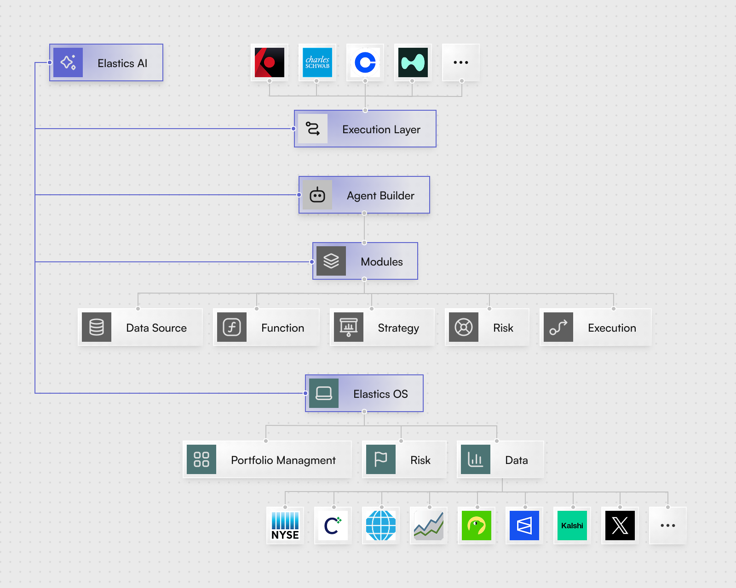This screenshot has width=736, height=588.
Task: Click the Data bar chart icon
Action: pyautogui.click(x=476, y=459)
